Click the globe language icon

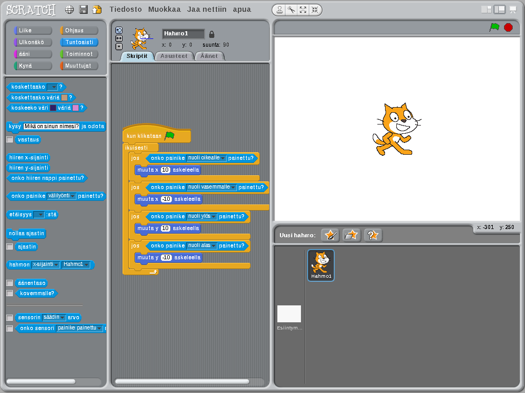(x=69, y=10)
